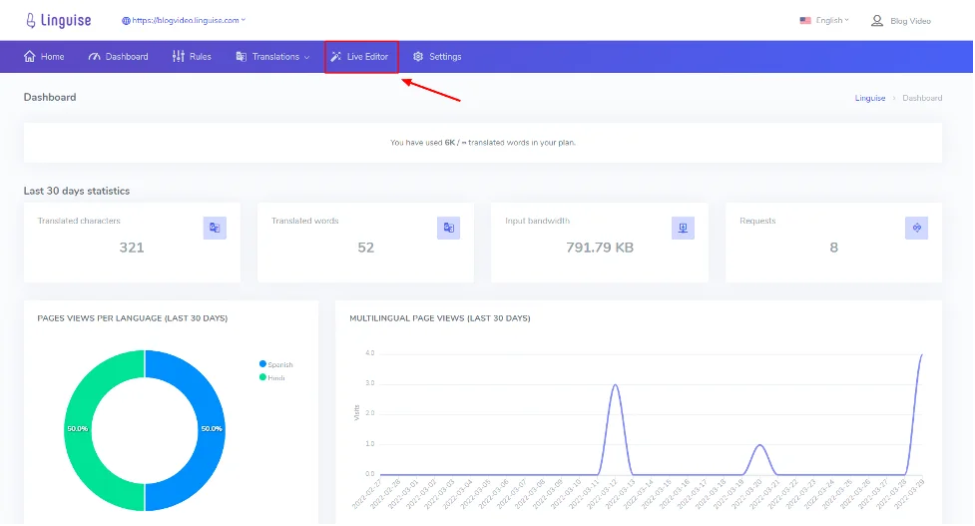Toggle Spanish legend item in donut chart

(276, 364)
